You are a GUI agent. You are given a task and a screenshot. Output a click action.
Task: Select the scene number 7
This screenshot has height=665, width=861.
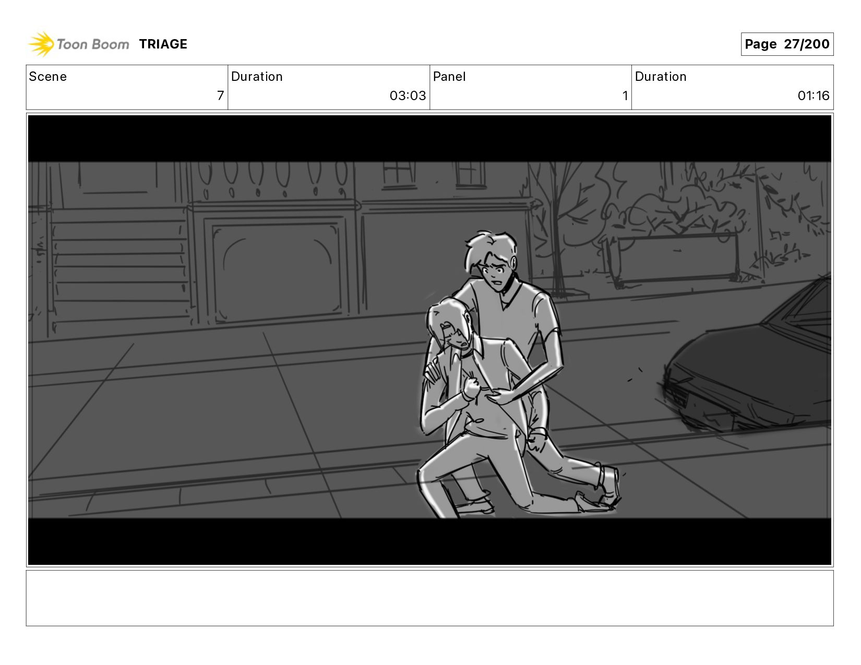click(220, 96)
